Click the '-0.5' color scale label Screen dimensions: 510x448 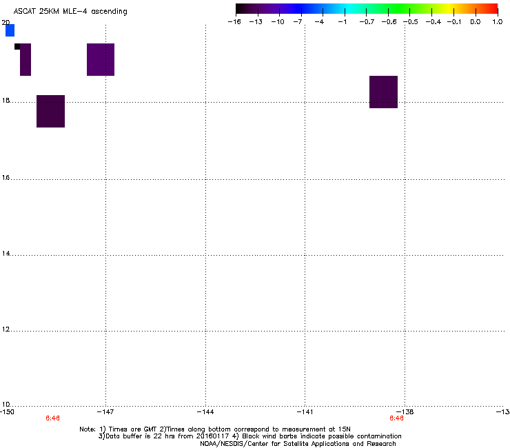(411, 22)
